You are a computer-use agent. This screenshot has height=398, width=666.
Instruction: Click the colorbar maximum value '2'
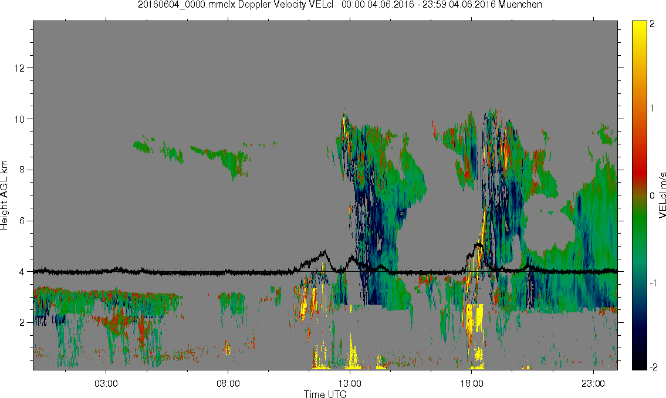tap(653, 24)
